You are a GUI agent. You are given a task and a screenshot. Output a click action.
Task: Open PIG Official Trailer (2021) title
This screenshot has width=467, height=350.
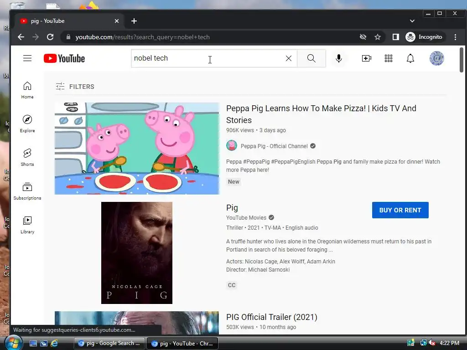(272, 317)
